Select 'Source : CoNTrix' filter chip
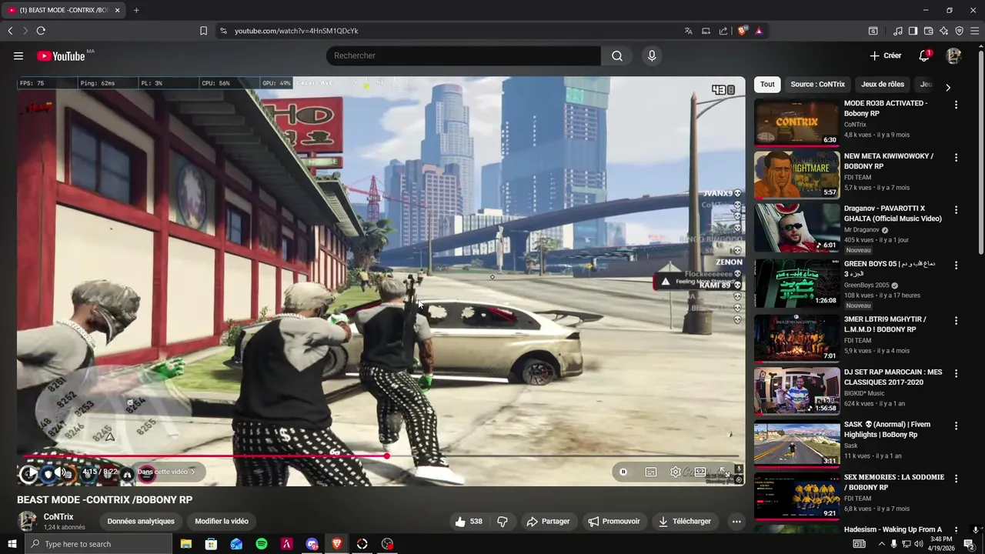The image size is (985, 554). [x=817, y=85]
